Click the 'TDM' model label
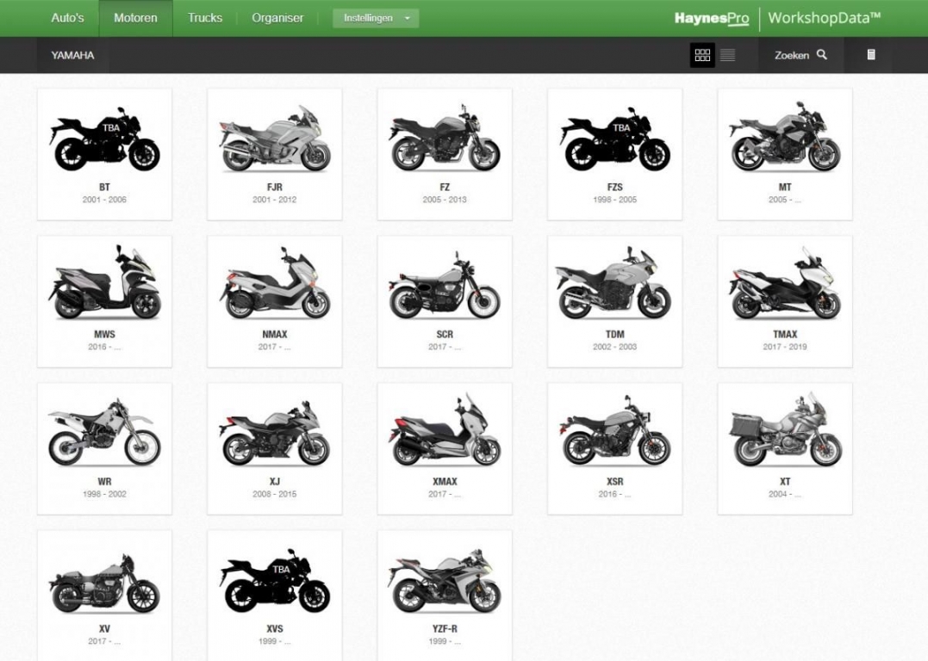Image resolution: width=928 pixels, height=661 pixels. click(x=615, y=334)
